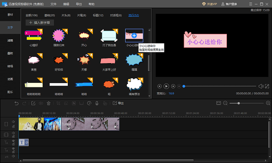Select the 1.mp4 clip on timeline
Viewport: 272px width, 163px height.
tap(90, 124)
